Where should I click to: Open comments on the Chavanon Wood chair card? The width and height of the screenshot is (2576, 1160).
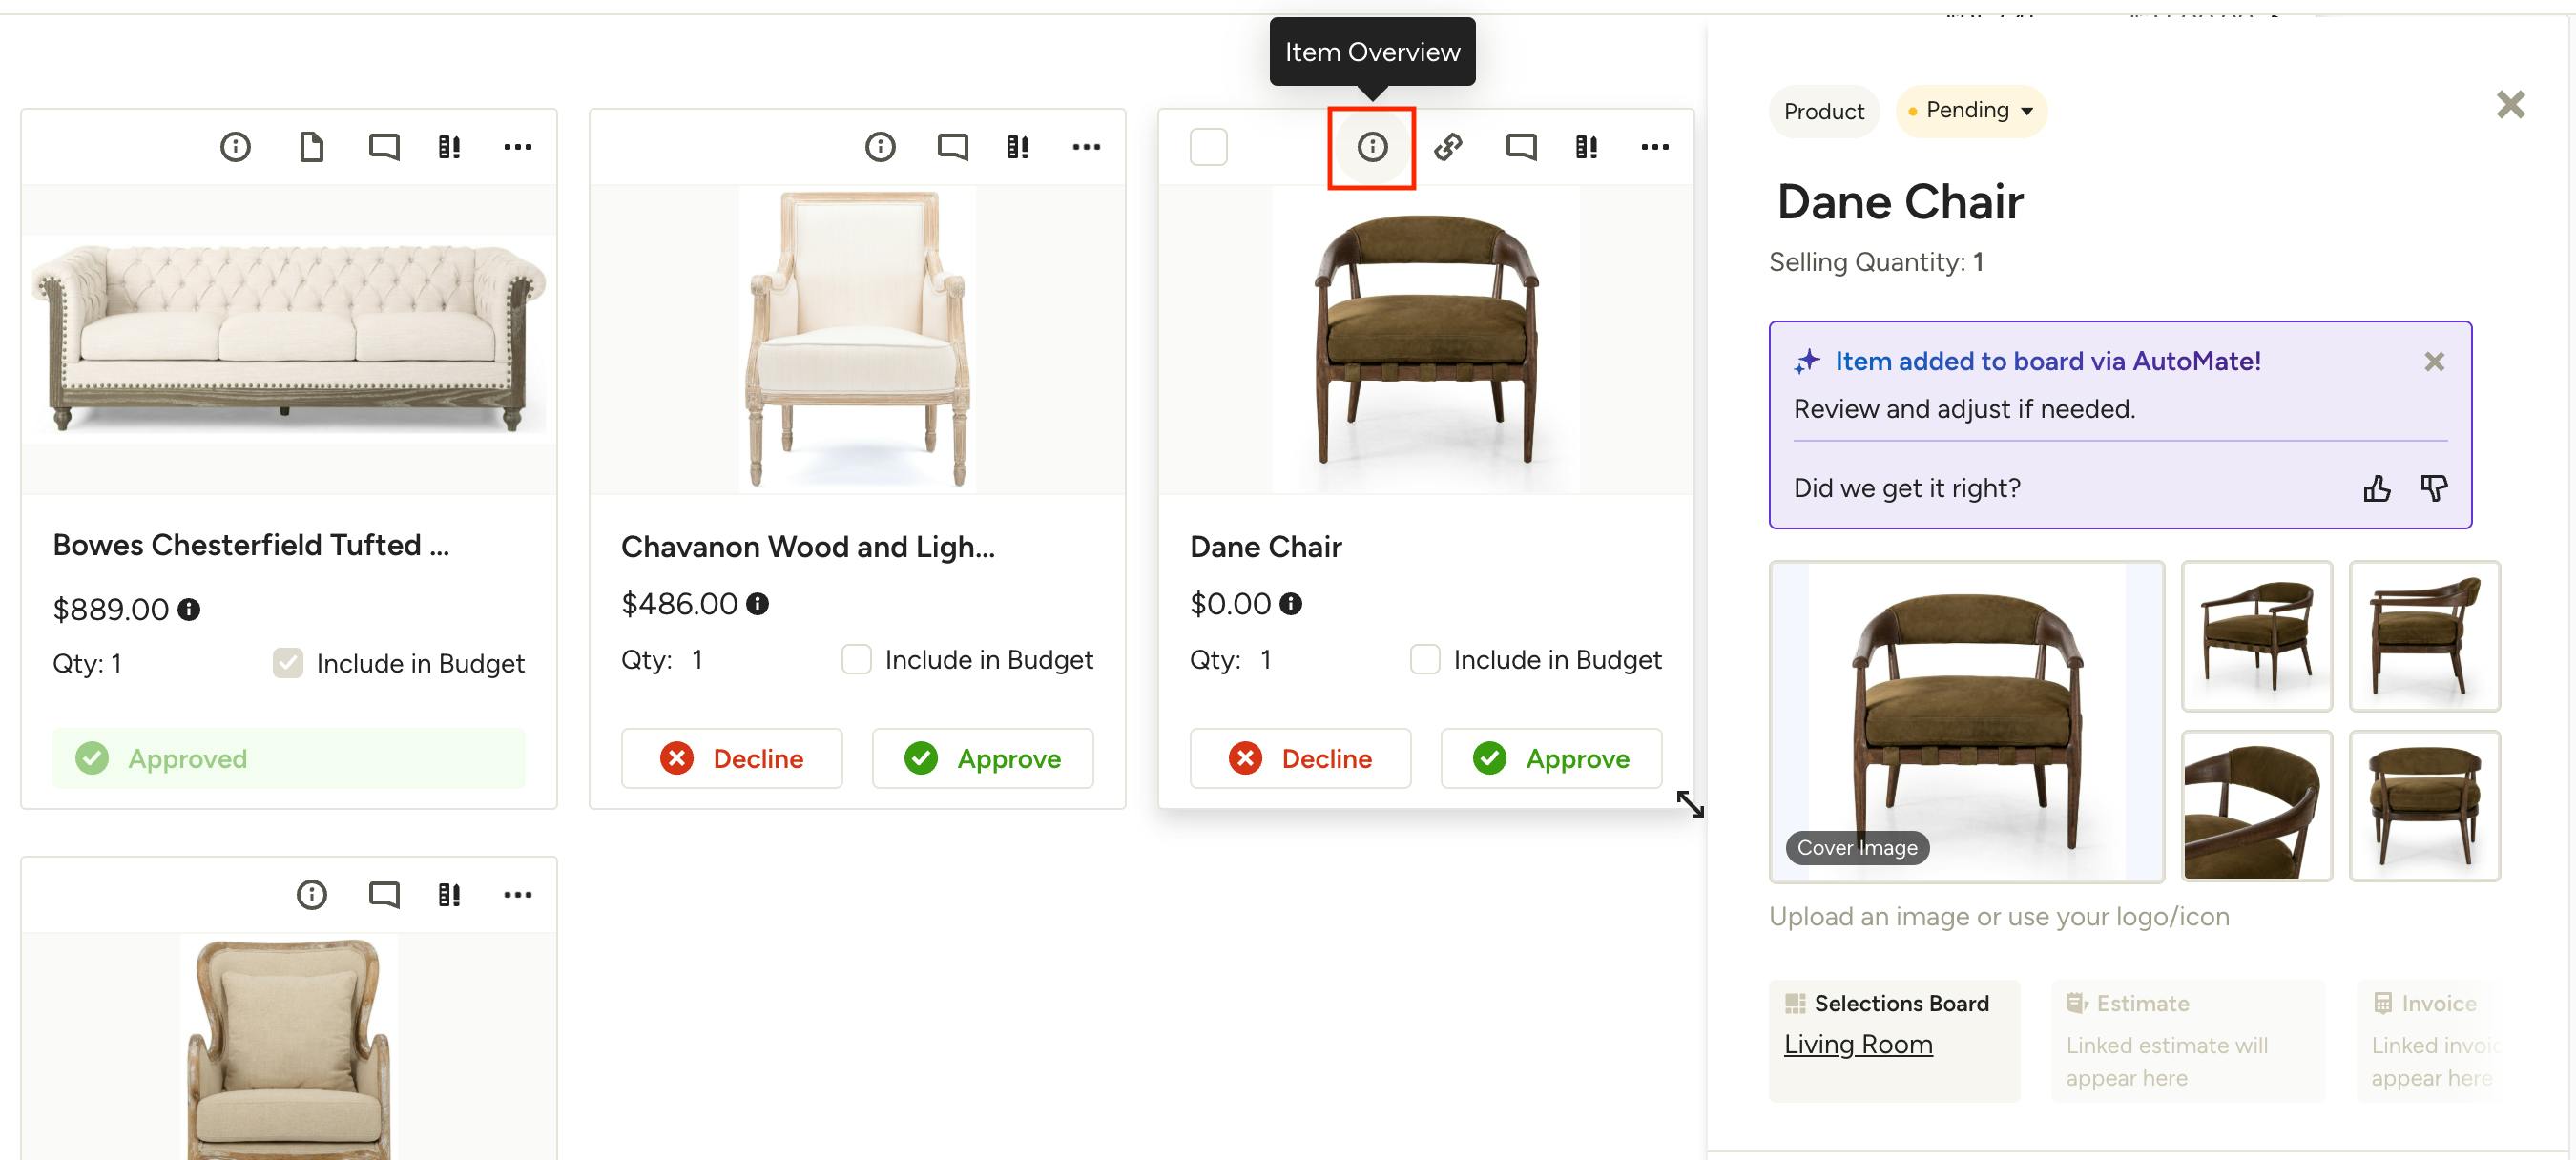[952, 148]
